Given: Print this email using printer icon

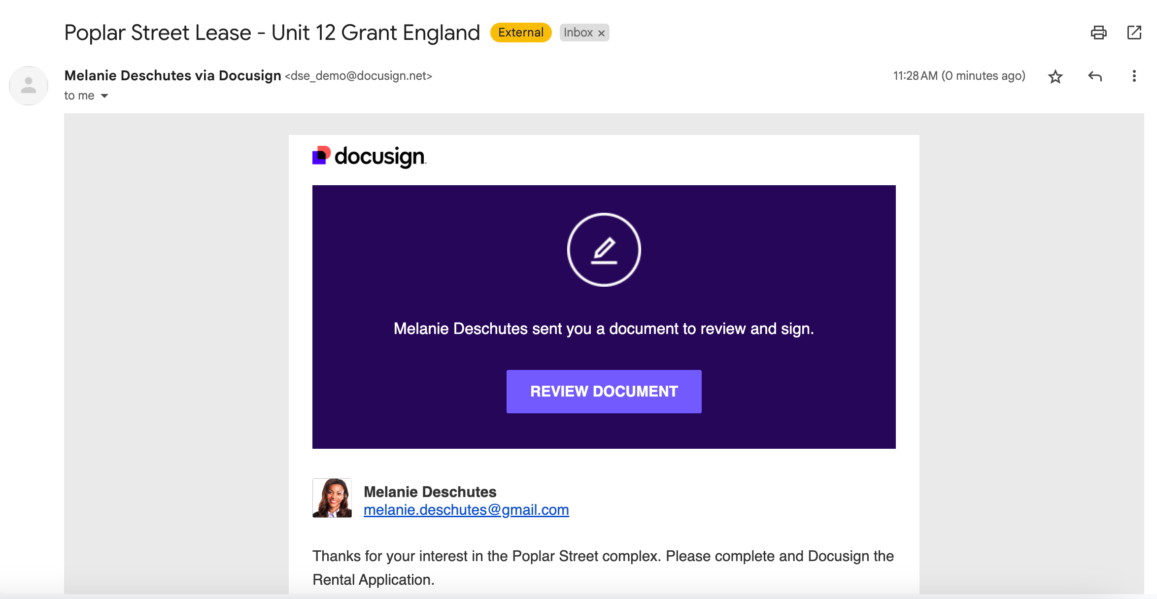Looking at the screenshot, I should [1098, 33].
